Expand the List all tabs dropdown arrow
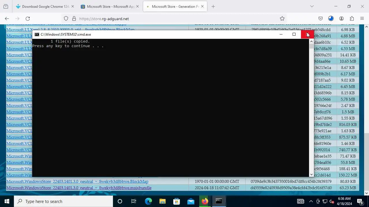 pyautogui.click(x=312, y=6)
